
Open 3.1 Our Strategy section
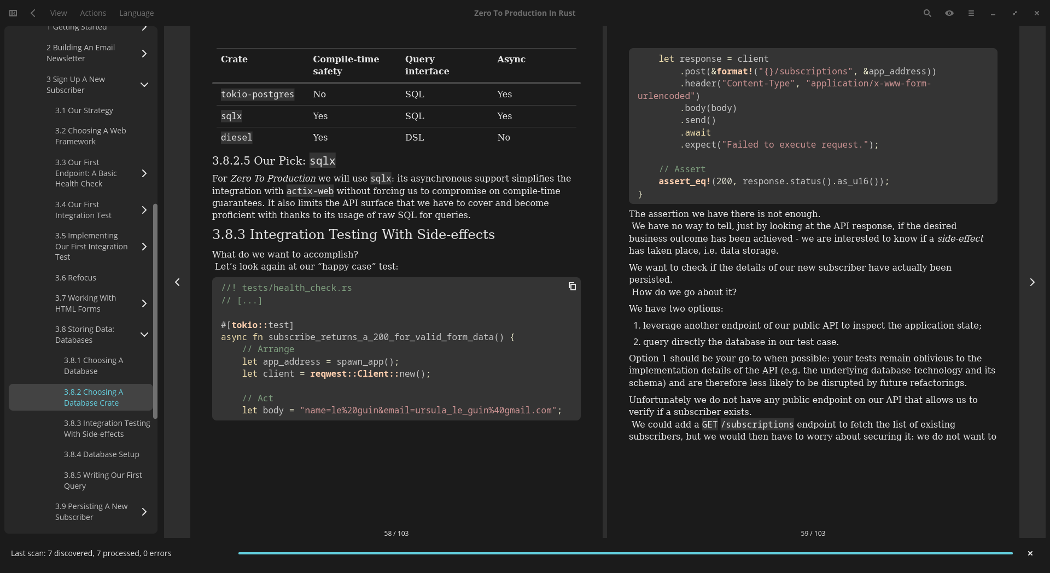pos(84,110)
